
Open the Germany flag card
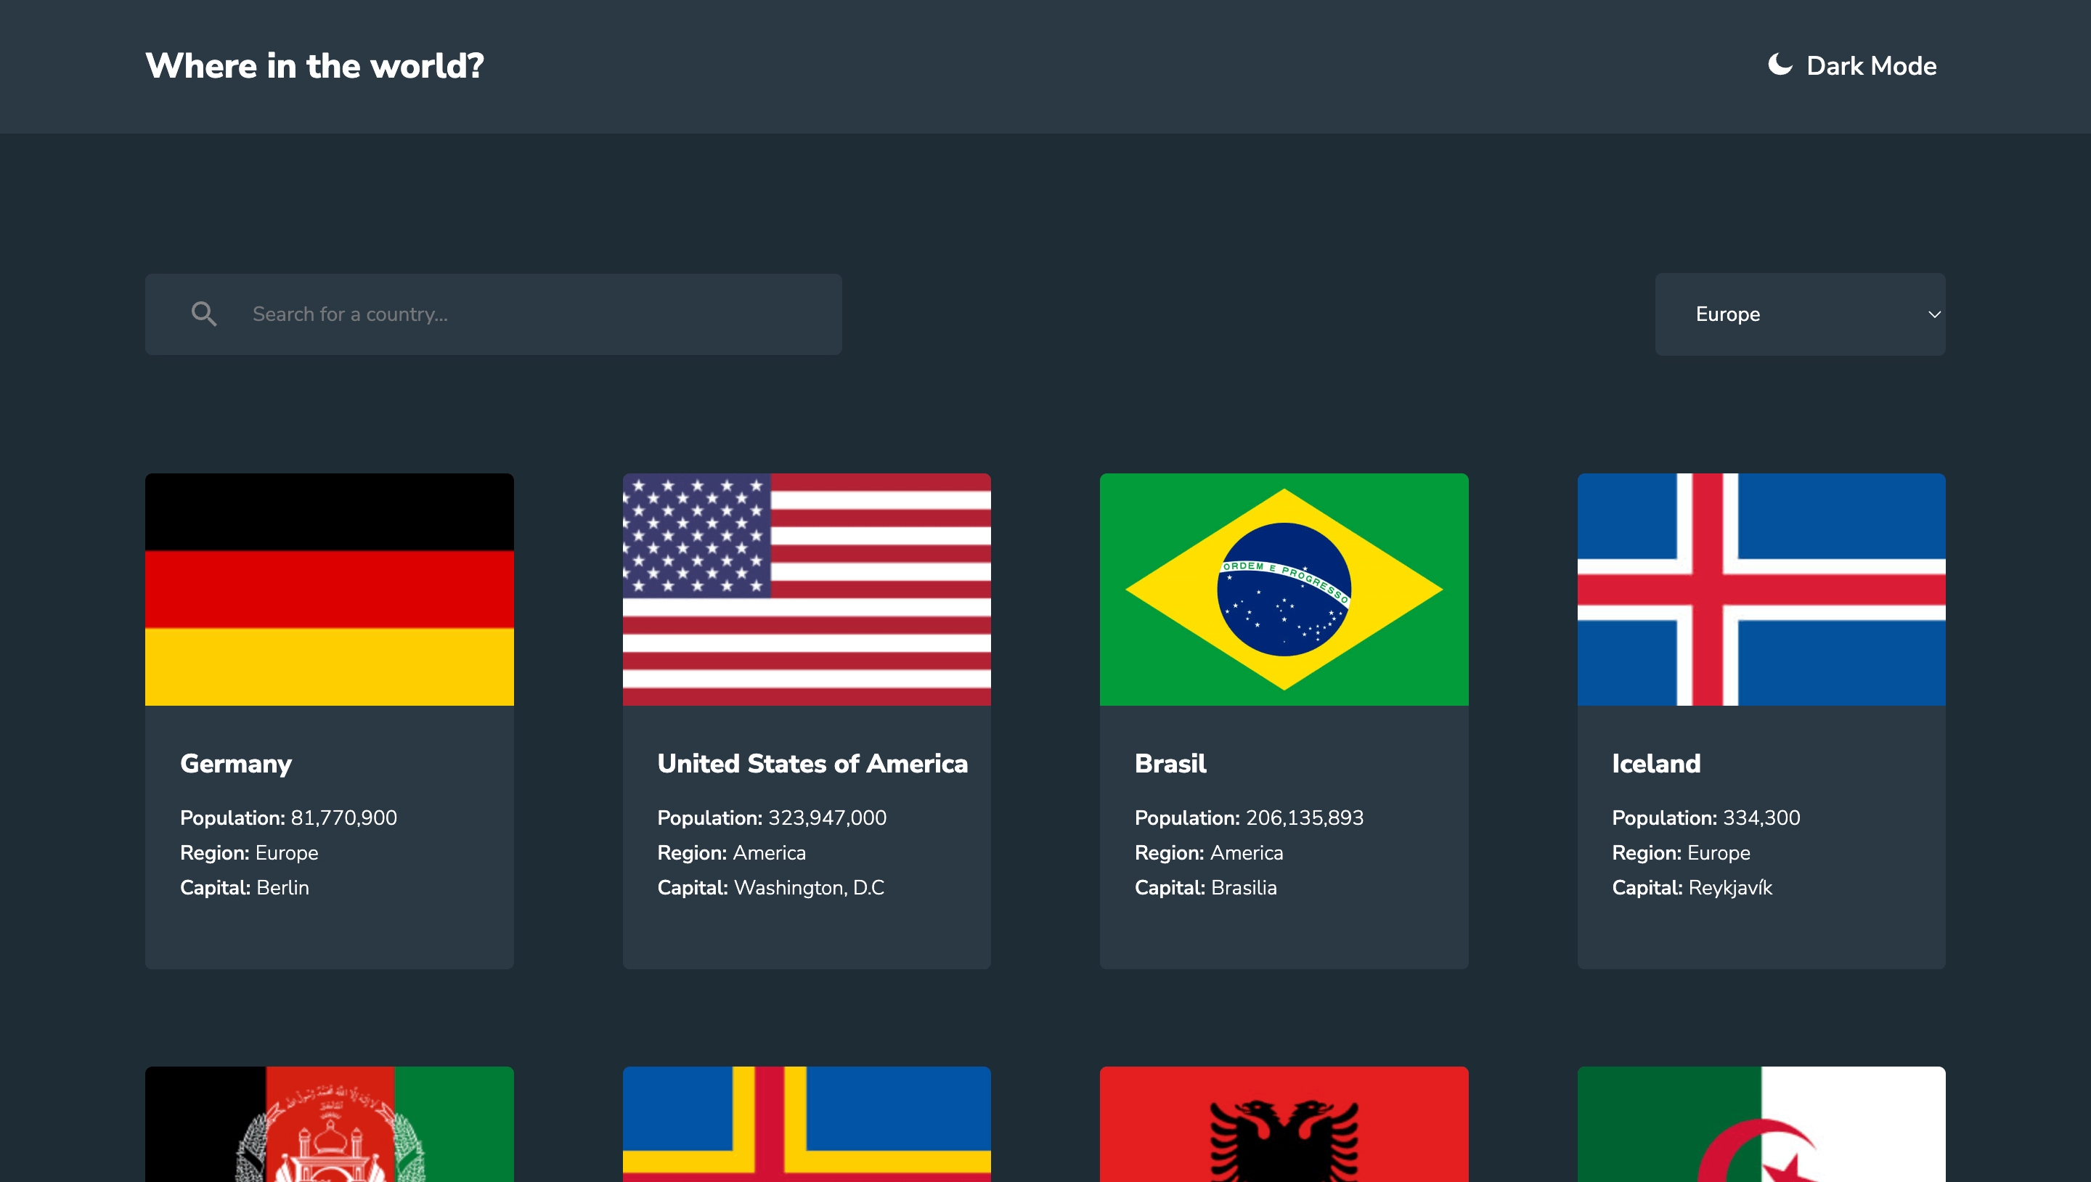329,590
